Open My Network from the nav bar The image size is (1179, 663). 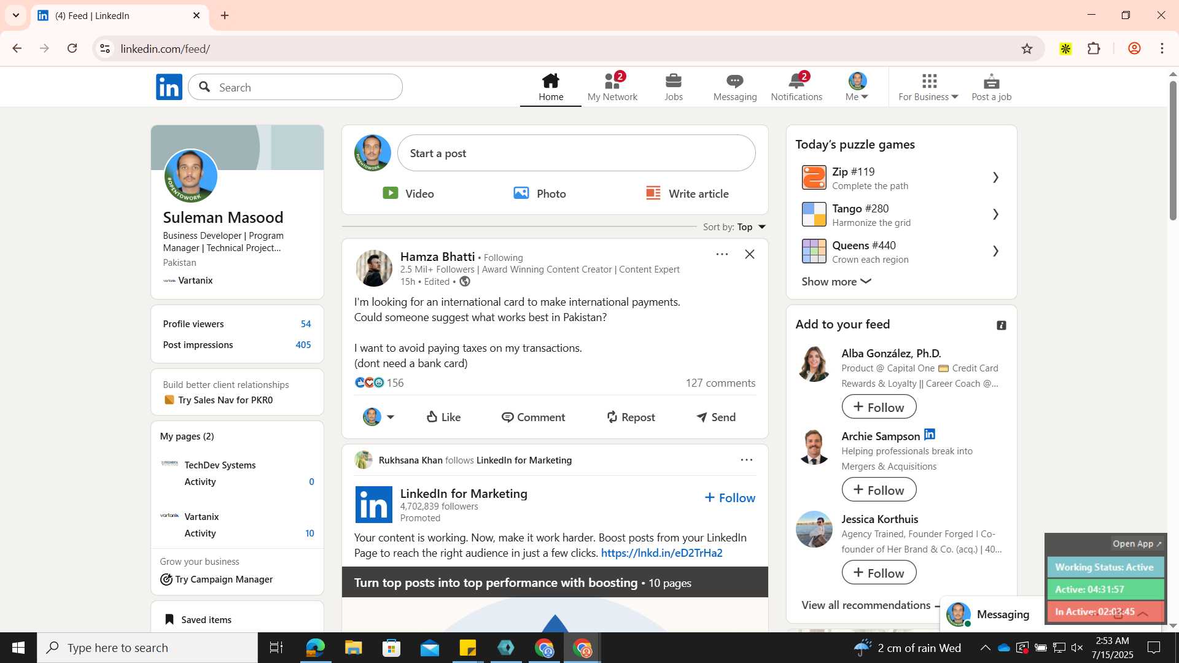point(612,87)
